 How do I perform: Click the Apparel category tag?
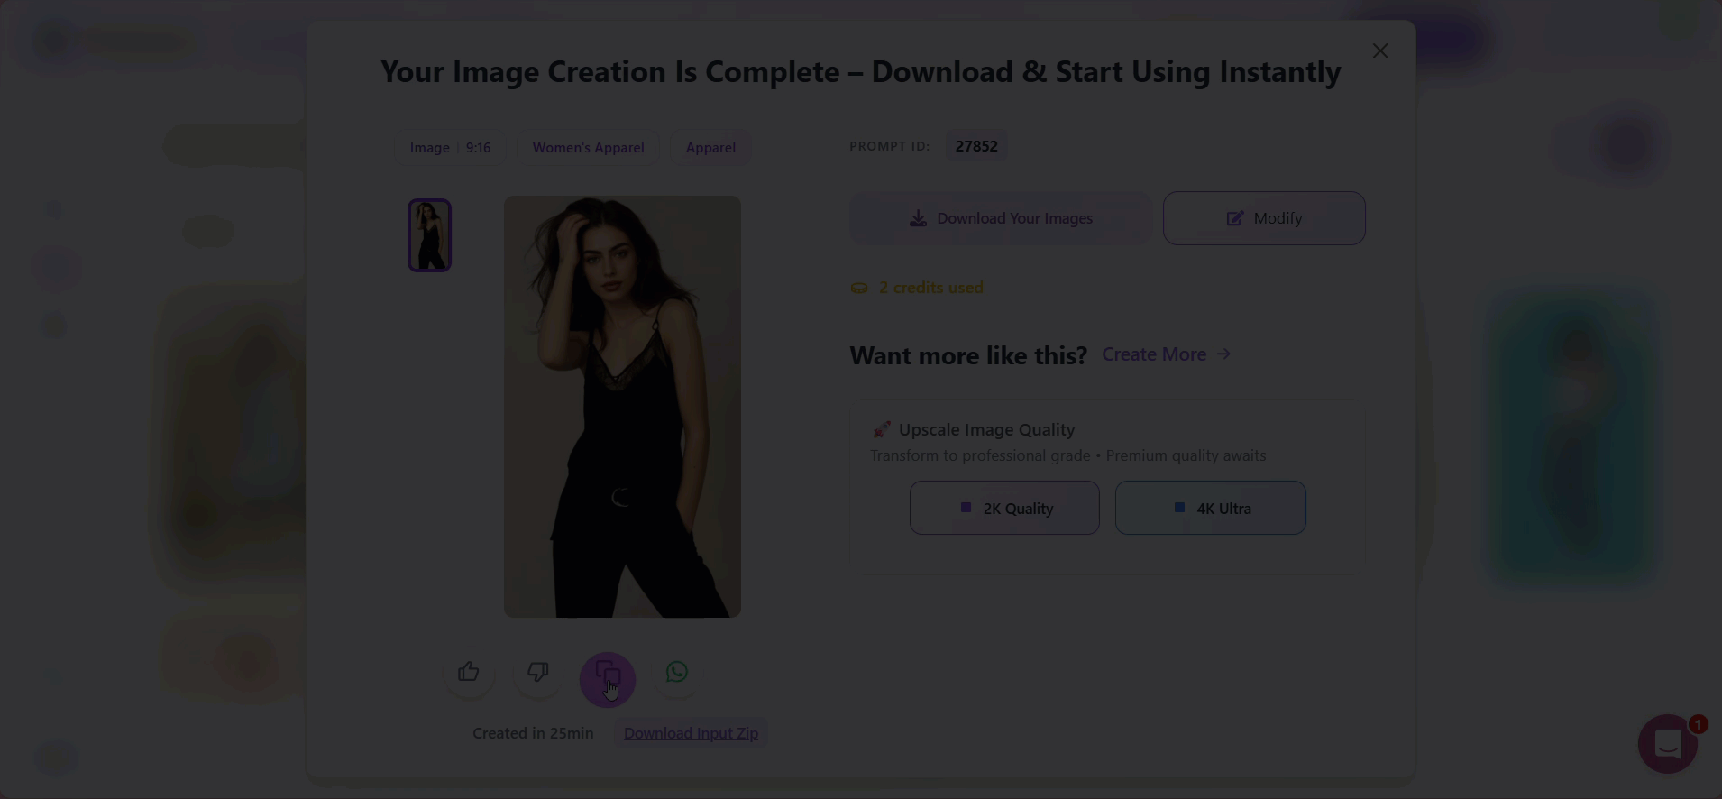710,148
